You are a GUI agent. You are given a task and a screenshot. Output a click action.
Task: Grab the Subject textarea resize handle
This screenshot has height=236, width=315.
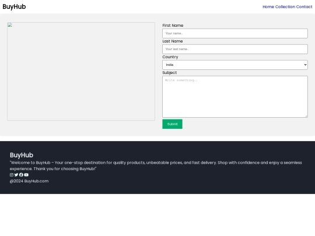tap(306, 116)
